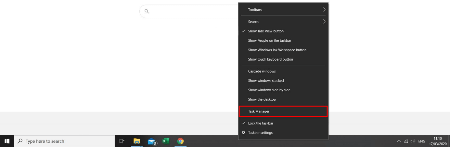Toggle Lock the taskbar option

pos(260,123)
